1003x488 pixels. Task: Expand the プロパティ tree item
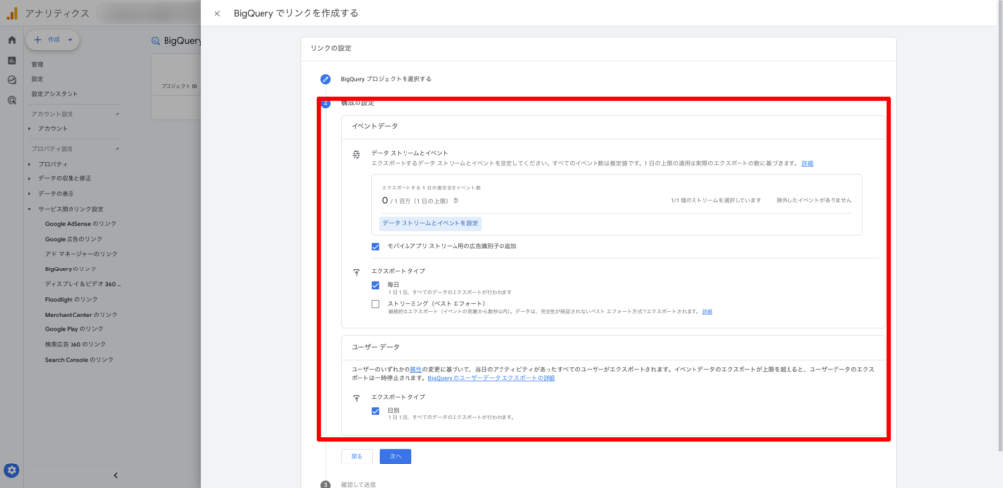coord(30,164)
